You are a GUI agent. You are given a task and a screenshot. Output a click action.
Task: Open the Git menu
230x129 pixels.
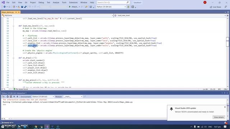[26, 3]
